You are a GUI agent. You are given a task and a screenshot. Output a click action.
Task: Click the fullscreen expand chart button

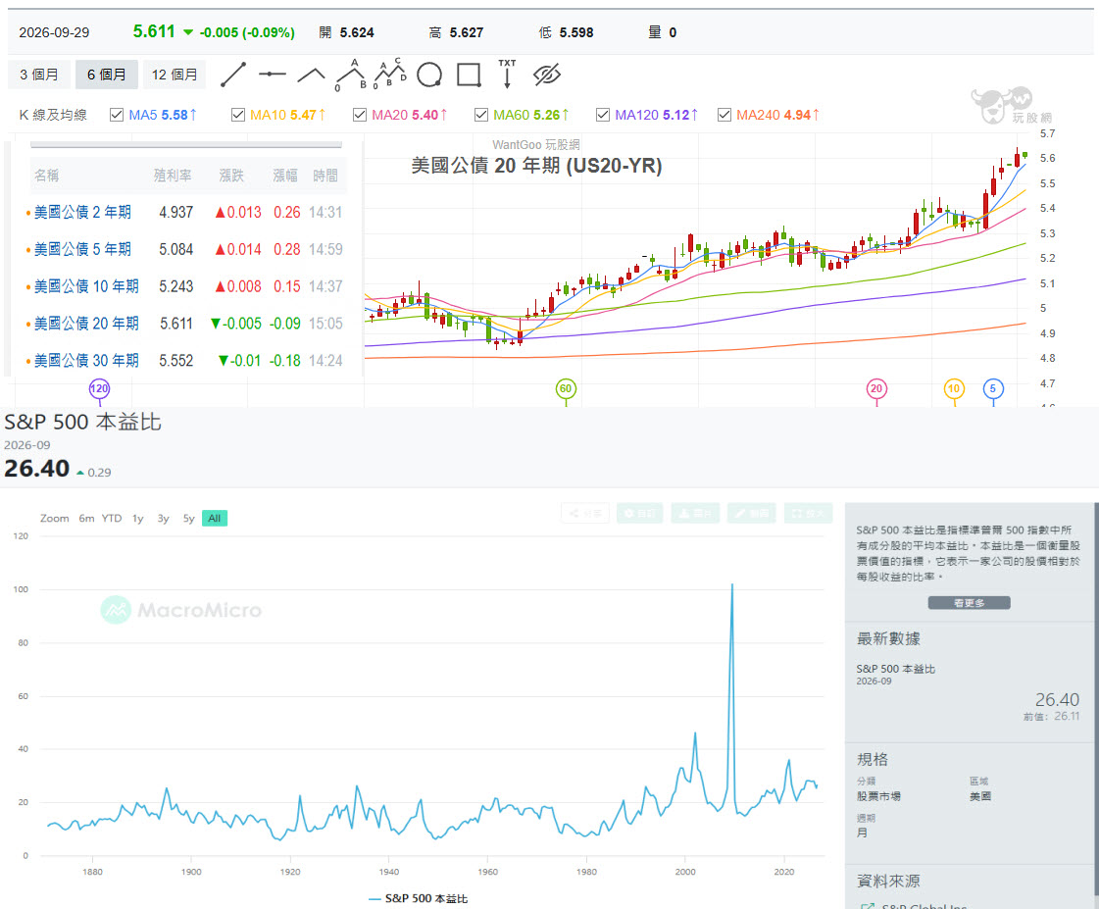(x=808, y=513)
